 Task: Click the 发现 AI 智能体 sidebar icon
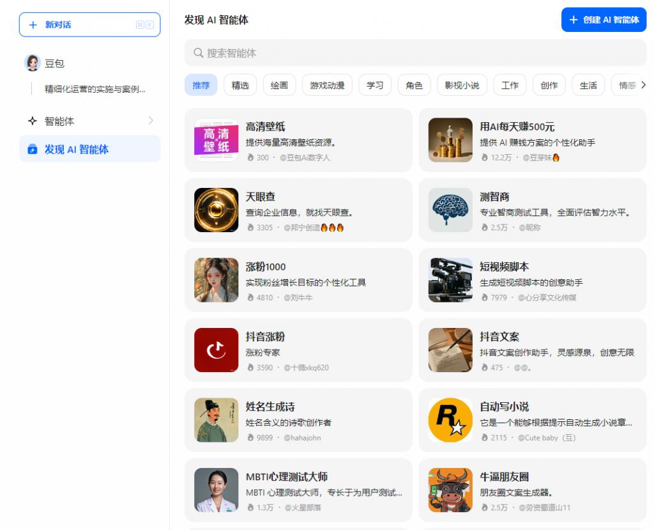(33, 149)
